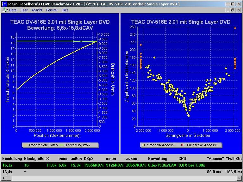Open the Test menu
This screenshot has width=243, height=182.
click(x=24, y=10)
